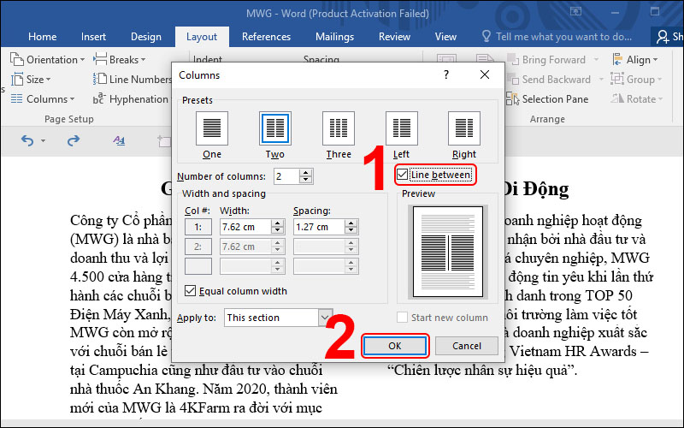Go to the Mailings tab
Viewport: 684px width, 428px height.
tap(334, 37)
